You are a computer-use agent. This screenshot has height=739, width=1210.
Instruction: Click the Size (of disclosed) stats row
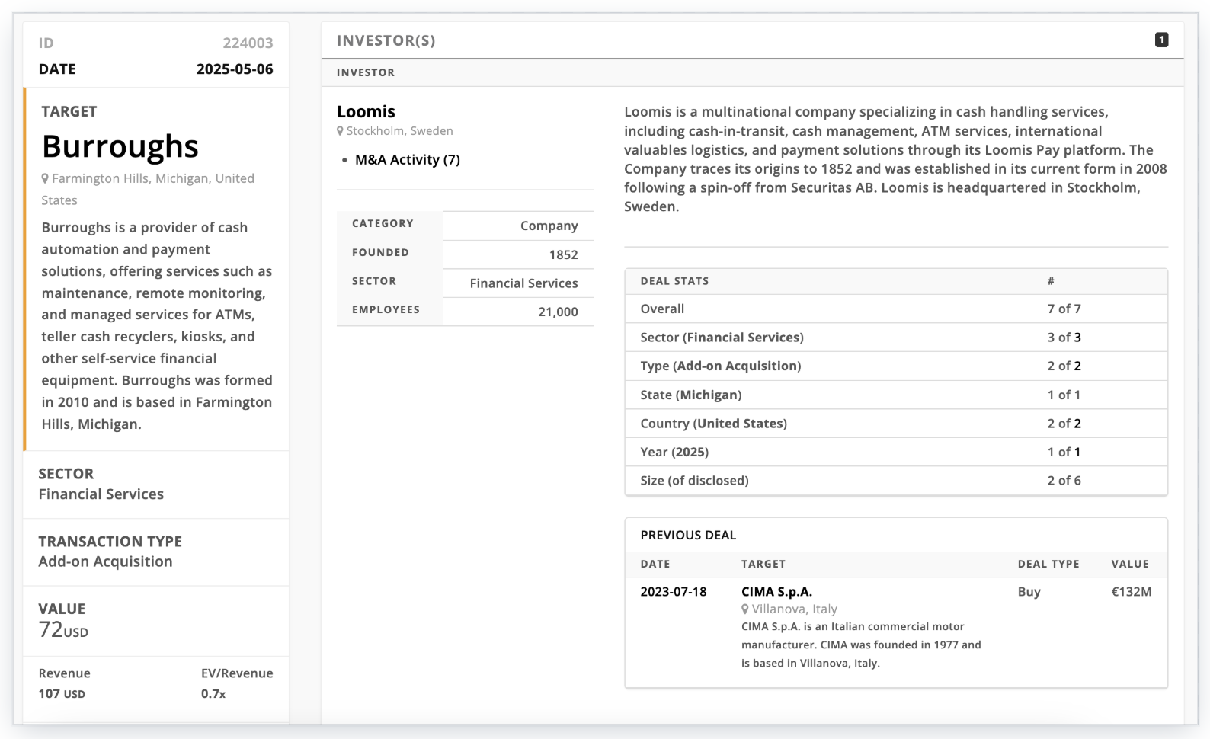point(896,481)
